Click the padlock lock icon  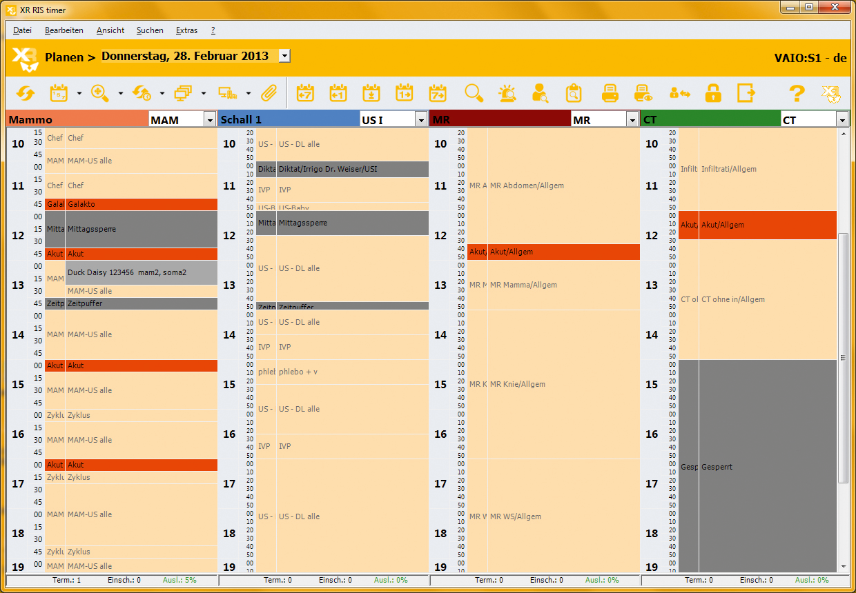tap(712, 93)
